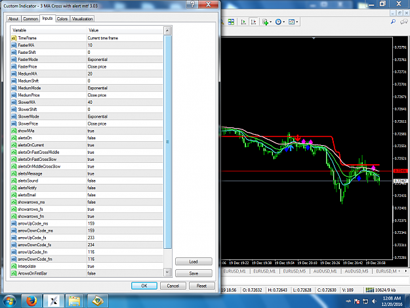Select the SlowerPrice 'Close price' value
Screen dimensions: 410x308
125,123
